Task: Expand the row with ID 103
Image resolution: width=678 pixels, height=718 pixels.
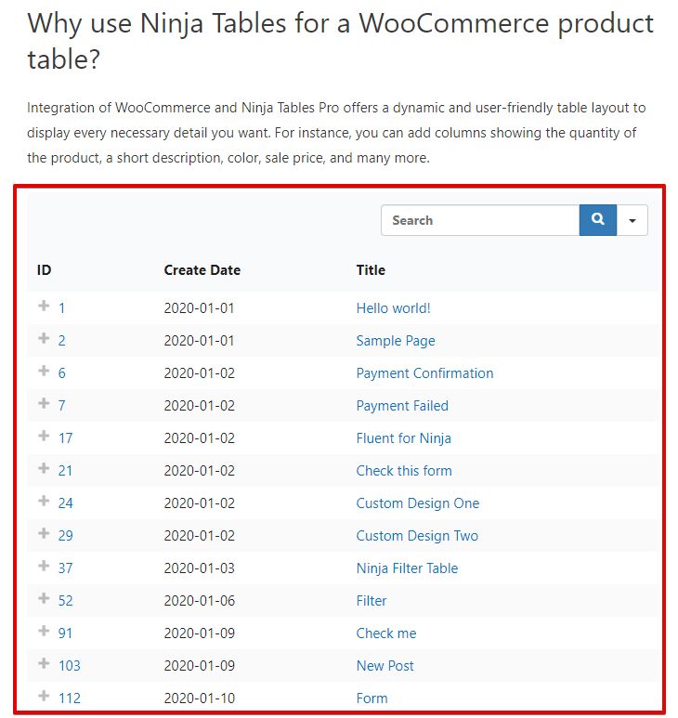Action: click(44, 664)
